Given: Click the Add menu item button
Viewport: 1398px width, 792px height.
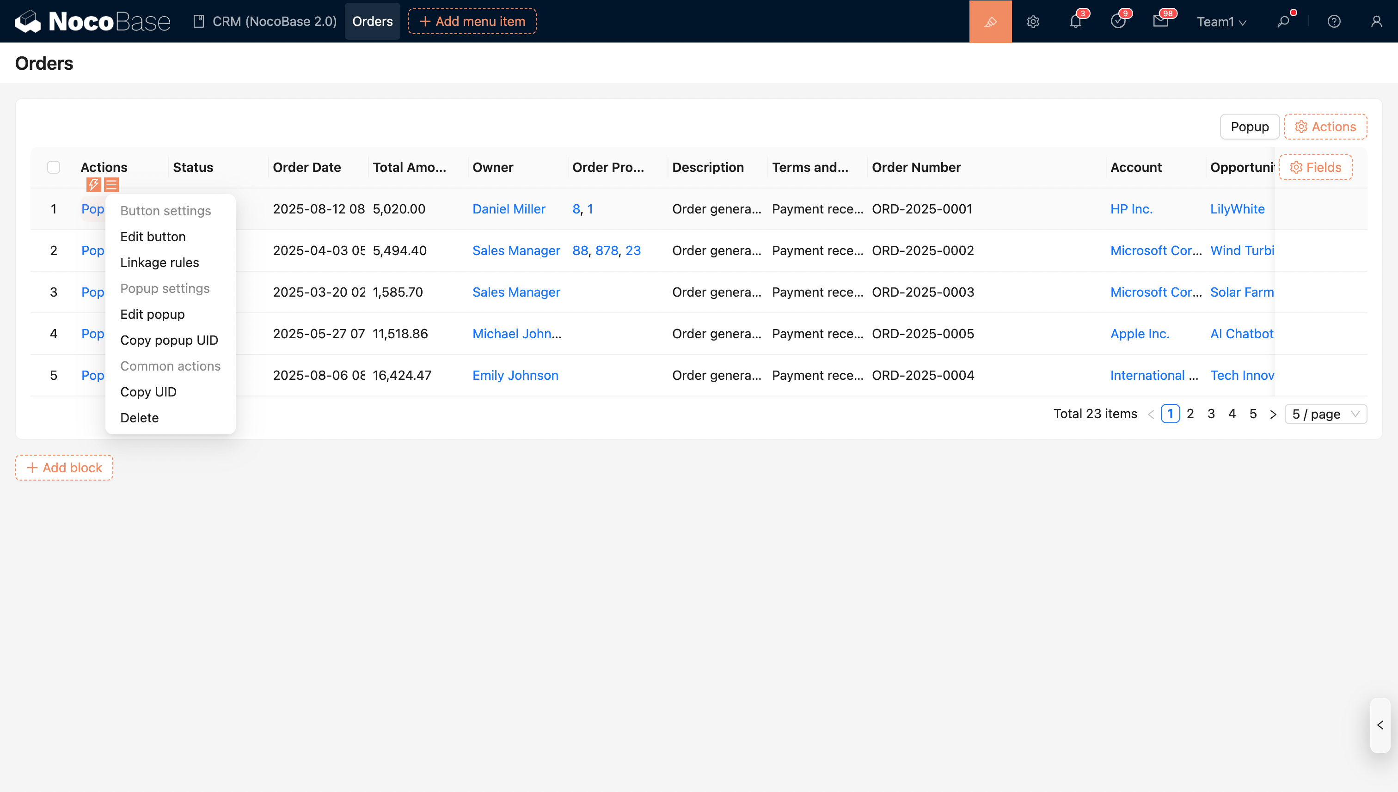Looking at the screenshot, I should [x=472, y=21].
